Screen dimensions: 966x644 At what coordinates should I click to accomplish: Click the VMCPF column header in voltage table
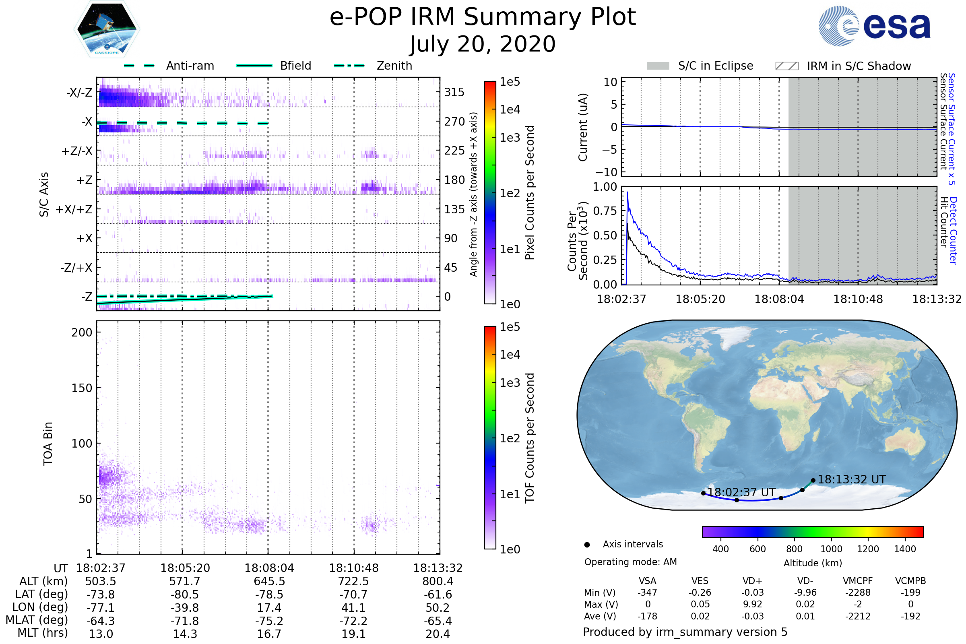click(x=858, y=581)
